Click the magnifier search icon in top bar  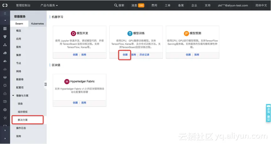coord(116,5)
